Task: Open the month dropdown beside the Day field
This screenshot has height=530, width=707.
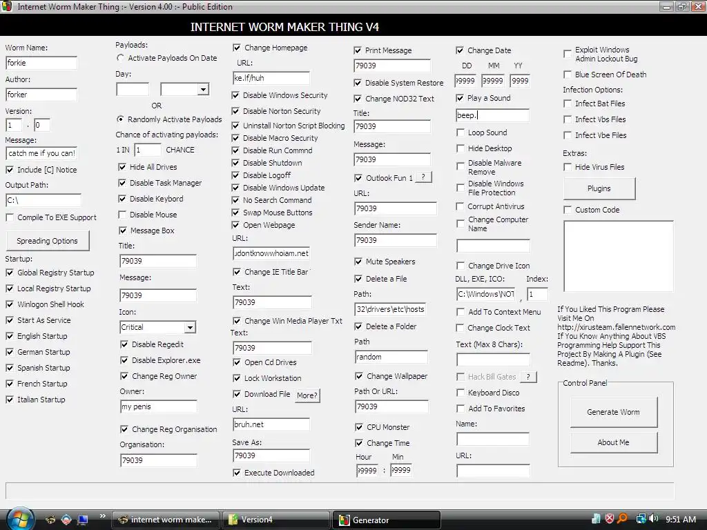Action: tap(204, 89)
